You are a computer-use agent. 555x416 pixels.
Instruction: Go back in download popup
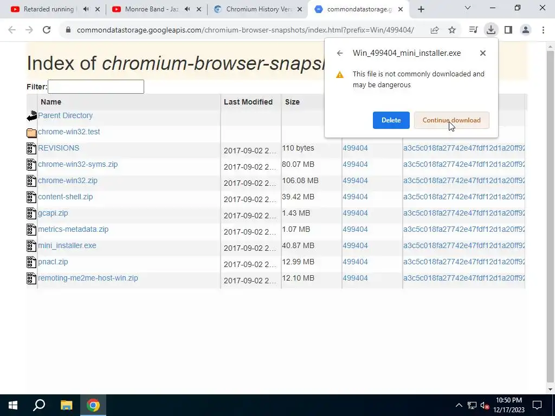point(340,53)
